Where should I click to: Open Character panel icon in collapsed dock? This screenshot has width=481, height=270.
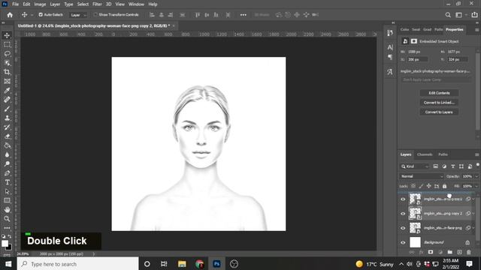[390, 47]
